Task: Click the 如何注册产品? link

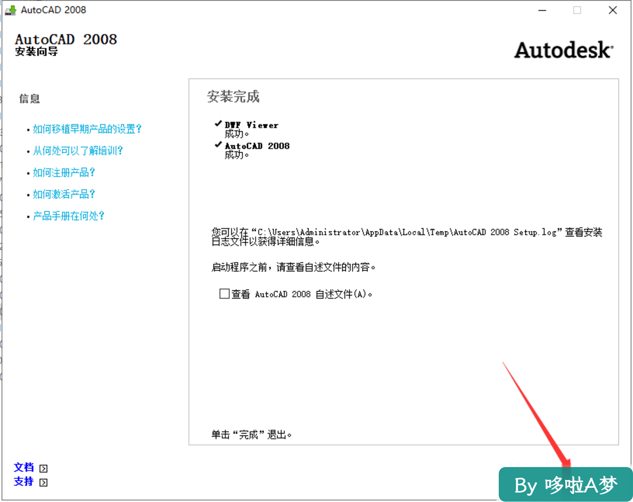Action: point(64,172)
